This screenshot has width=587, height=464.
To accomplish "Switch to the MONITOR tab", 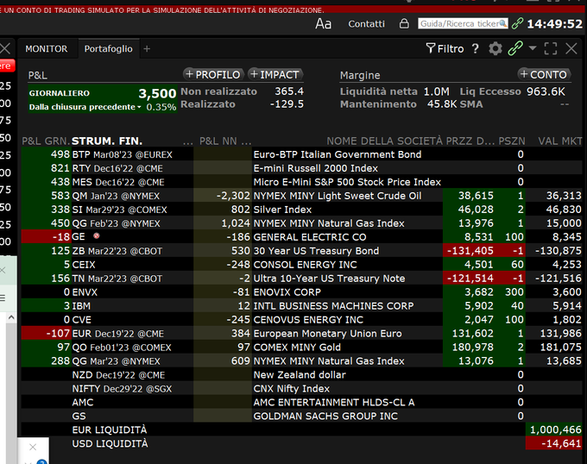I will (47, 49).
